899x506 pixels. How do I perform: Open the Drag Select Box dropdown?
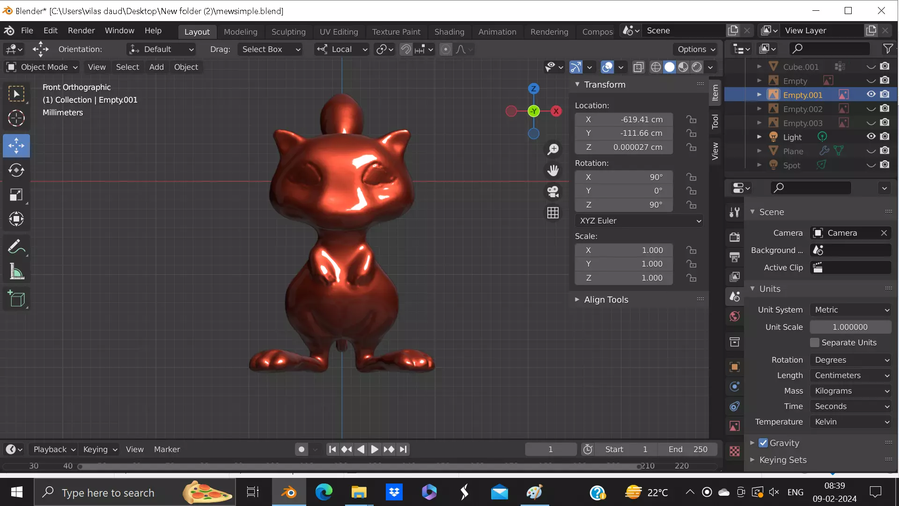coord(270,49)
